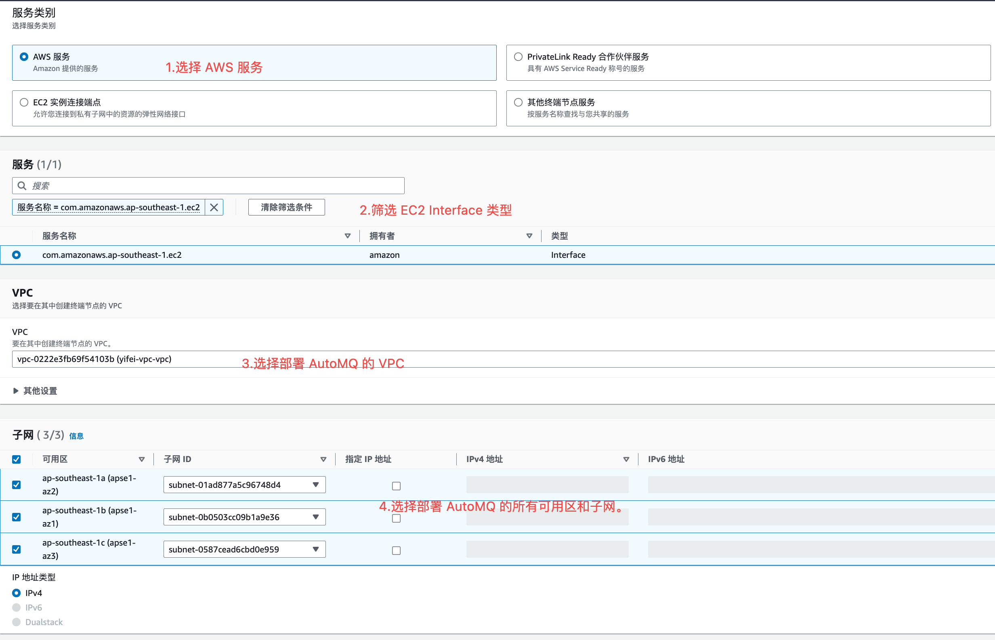
Task: Select the PrivateLink Ready 合作伙伴服务 option
Action: point(518,57)
